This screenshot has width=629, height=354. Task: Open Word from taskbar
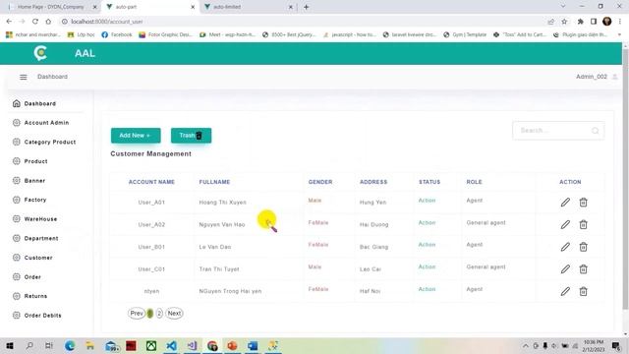tap(253, 345)
